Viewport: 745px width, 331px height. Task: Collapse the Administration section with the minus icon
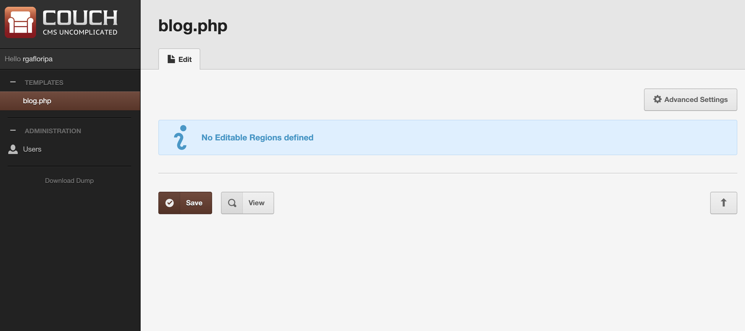click(13, 131)
